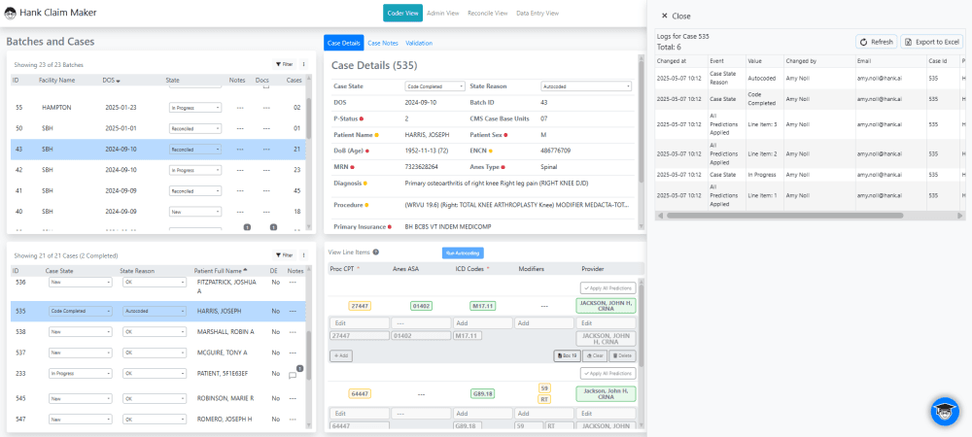Viewport: 972px width, 437px height.
Task: Click the predicted ICD code M17.11 chip
Action: [483, 306]
